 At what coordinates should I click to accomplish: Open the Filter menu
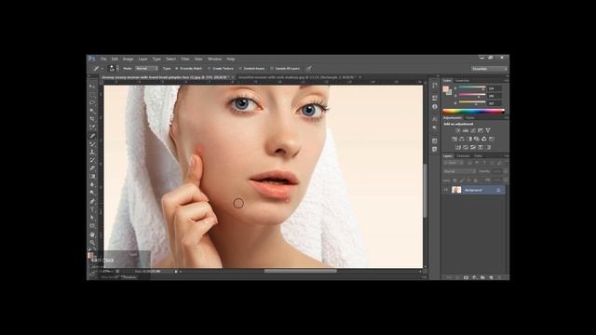coord(185,59)
